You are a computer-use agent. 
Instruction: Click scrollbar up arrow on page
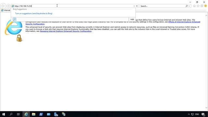click(x=206, y=16)
